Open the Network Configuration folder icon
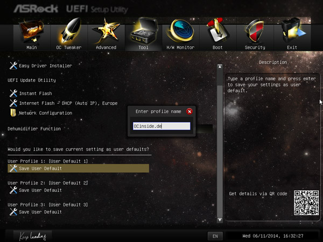Screen dimensions: 323x242 13,113
